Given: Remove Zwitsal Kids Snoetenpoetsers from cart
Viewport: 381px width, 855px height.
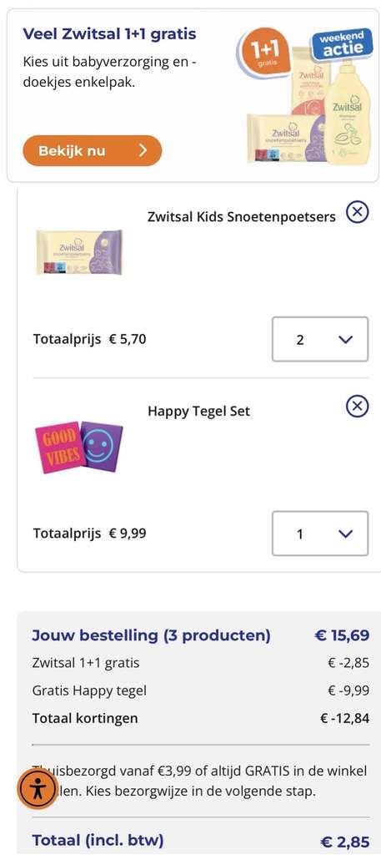Looking at the screenshot, I should coord(357,213).
